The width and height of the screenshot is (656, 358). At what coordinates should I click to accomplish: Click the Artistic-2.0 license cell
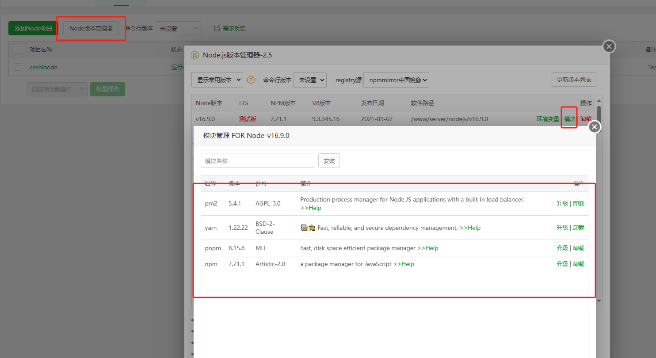270,264
